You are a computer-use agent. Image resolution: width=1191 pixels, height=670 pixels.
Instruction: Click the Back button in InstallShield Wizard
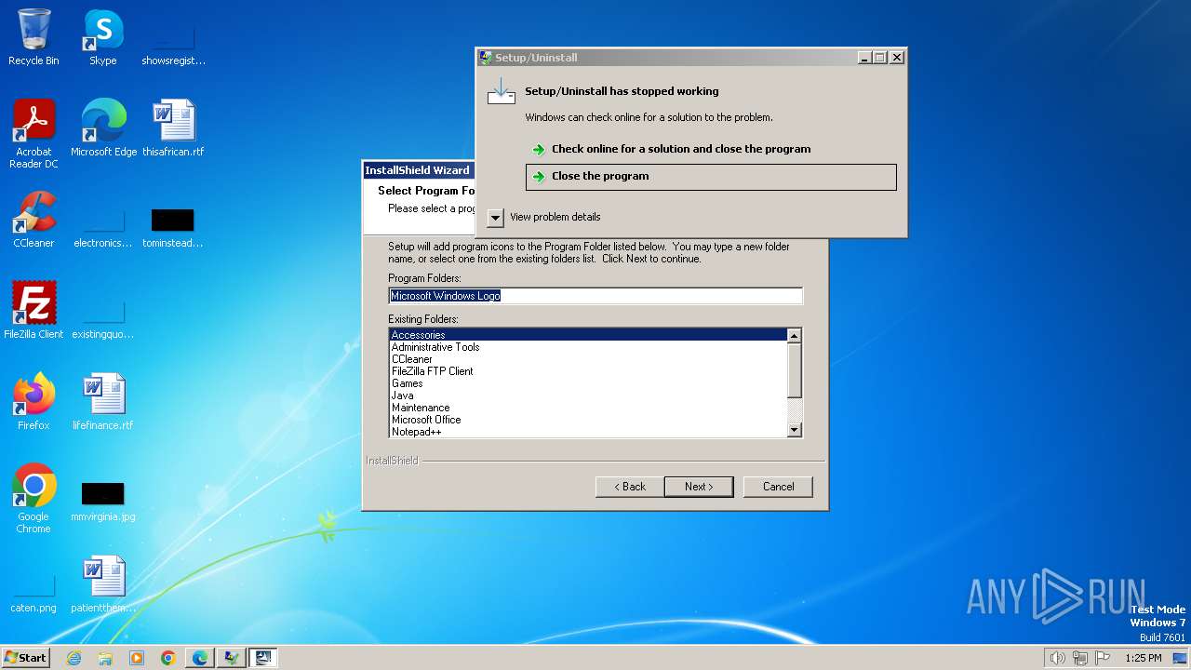tap(629, 487)
